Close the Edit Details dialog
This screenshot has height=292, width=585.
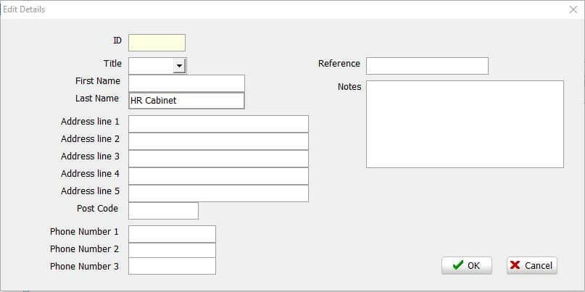tap(573, 9)
